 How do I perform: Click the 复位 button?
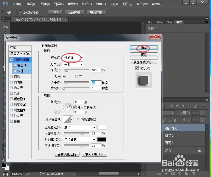coord(144,55)
